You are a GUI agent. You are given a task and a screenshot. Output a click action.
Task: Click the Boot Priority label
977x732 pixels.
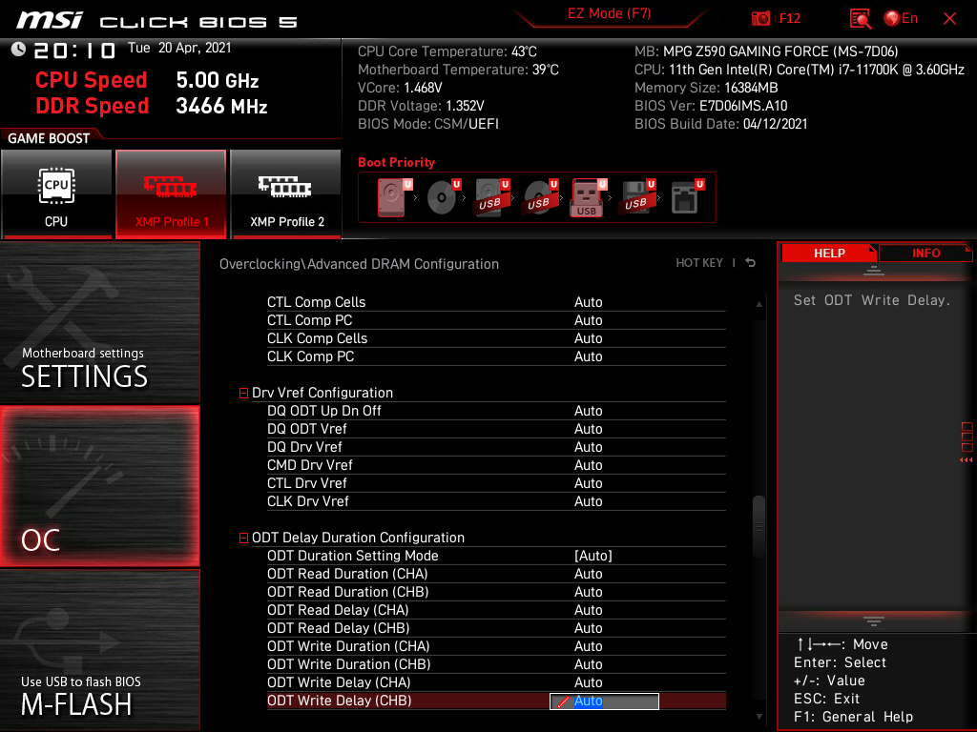coord(396,162)
